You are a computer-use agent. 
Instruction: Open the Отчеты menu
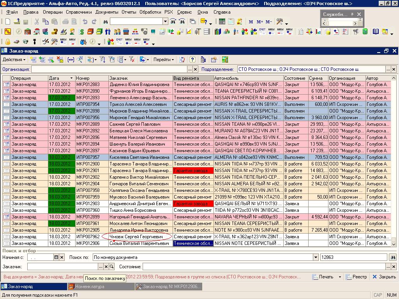click(x=129, y=12)
